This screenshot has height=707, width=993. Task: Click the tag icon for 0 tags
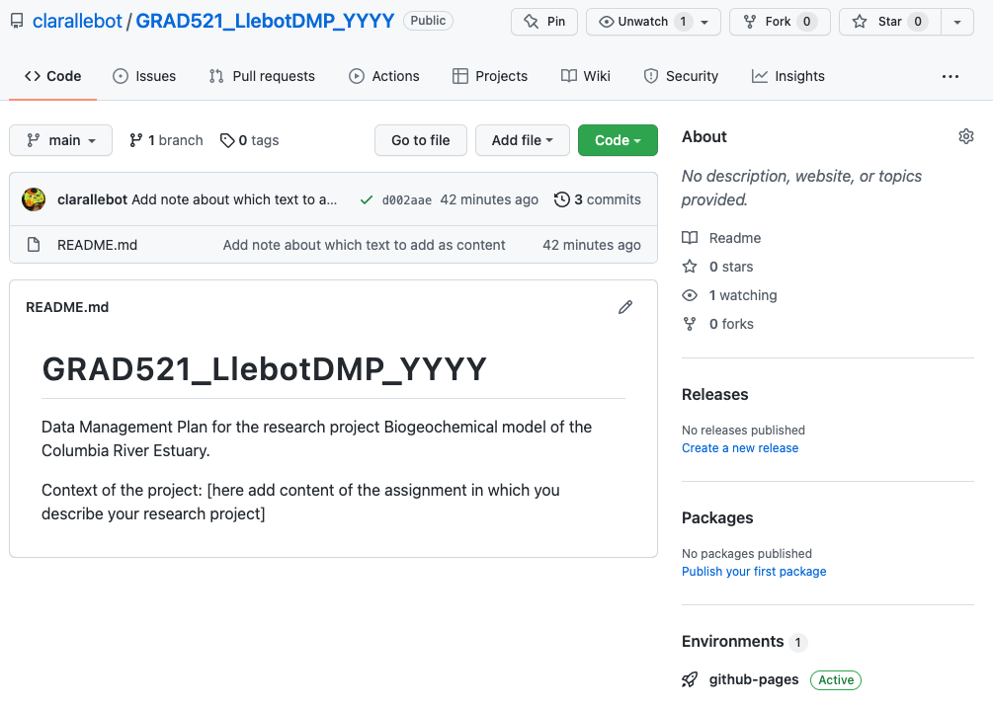coord(227,140)
